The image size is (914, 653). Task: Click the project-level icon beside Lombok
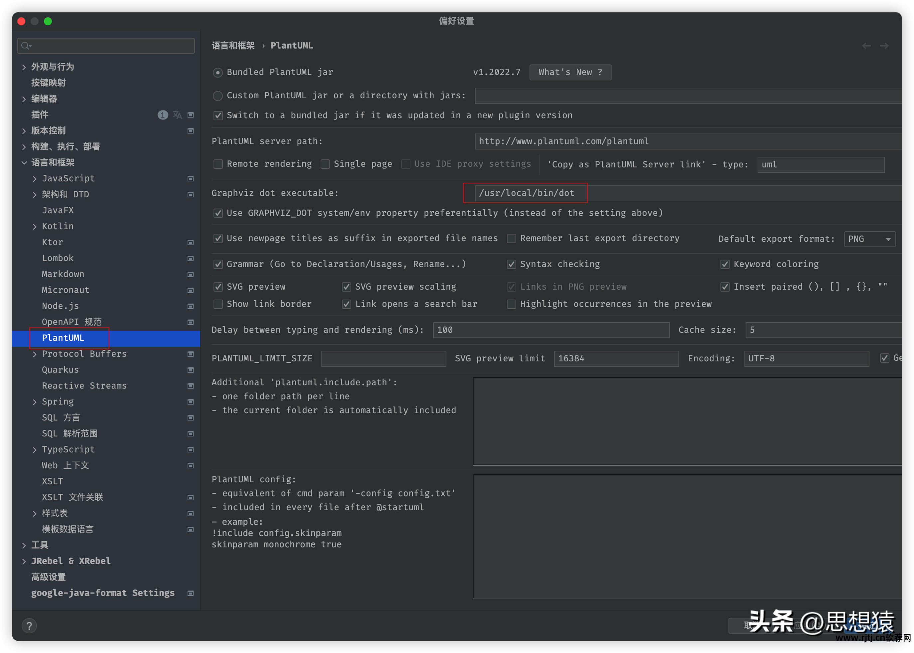point(191,258)
